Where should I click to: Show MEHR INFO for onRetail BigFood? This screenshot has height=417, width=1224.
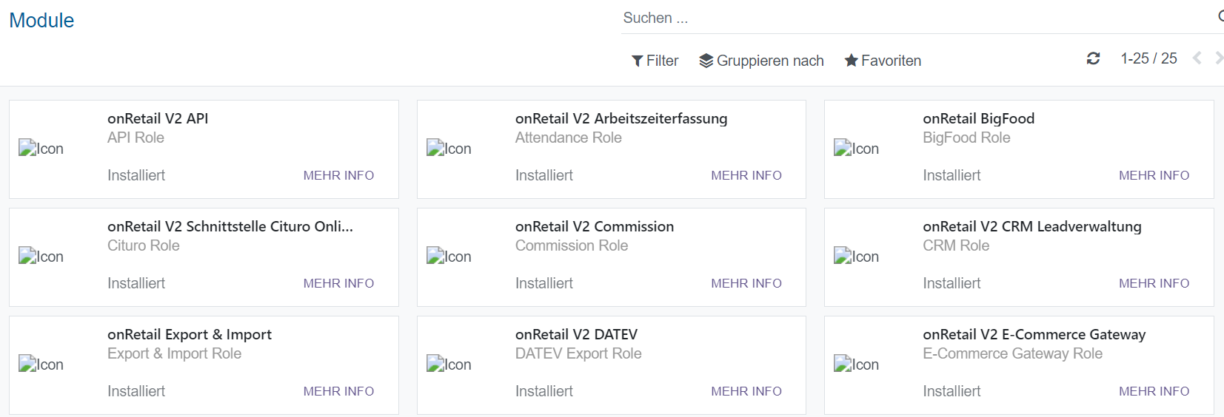tap(1154, 175)
